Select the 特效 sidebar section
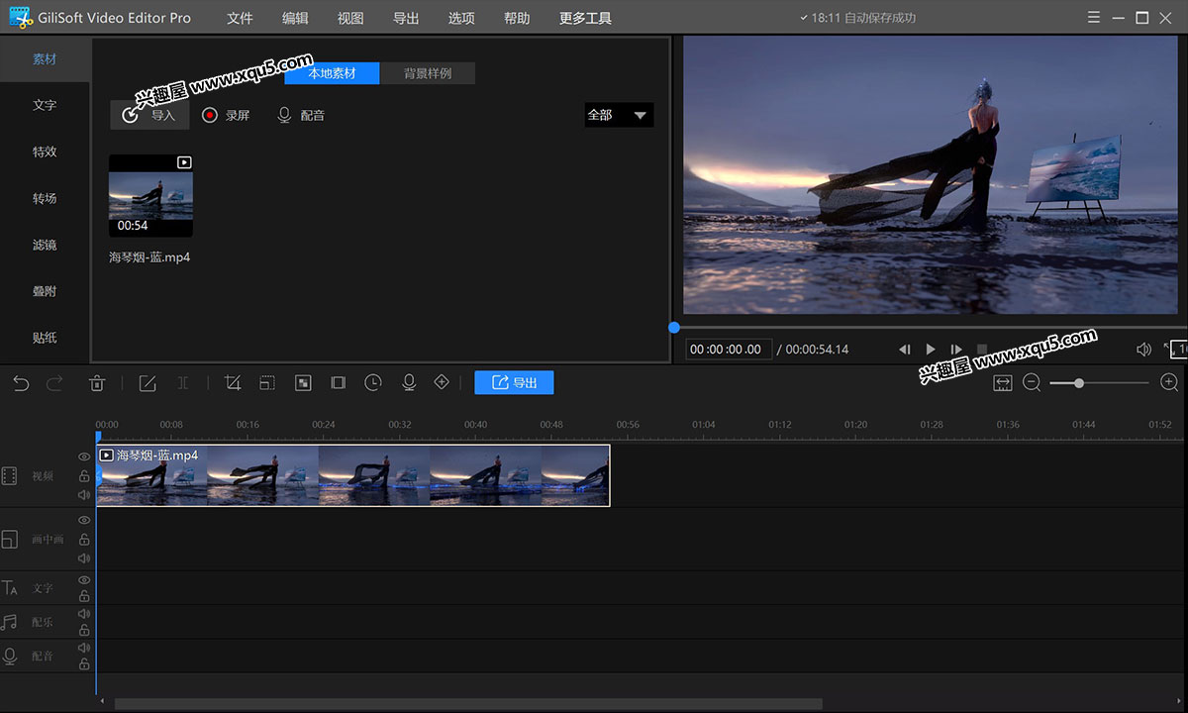Image resolution: width=1188 pixels, height=713 pixels. 45,152
